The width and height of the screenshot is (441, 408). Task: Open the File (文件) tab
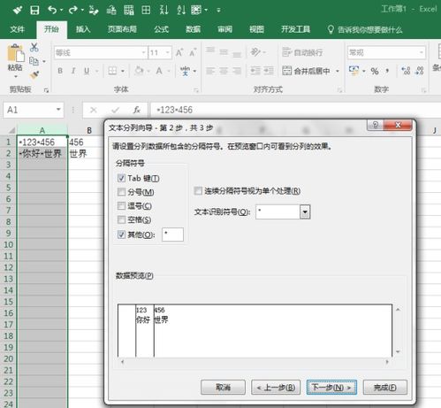tap(17, 29)
